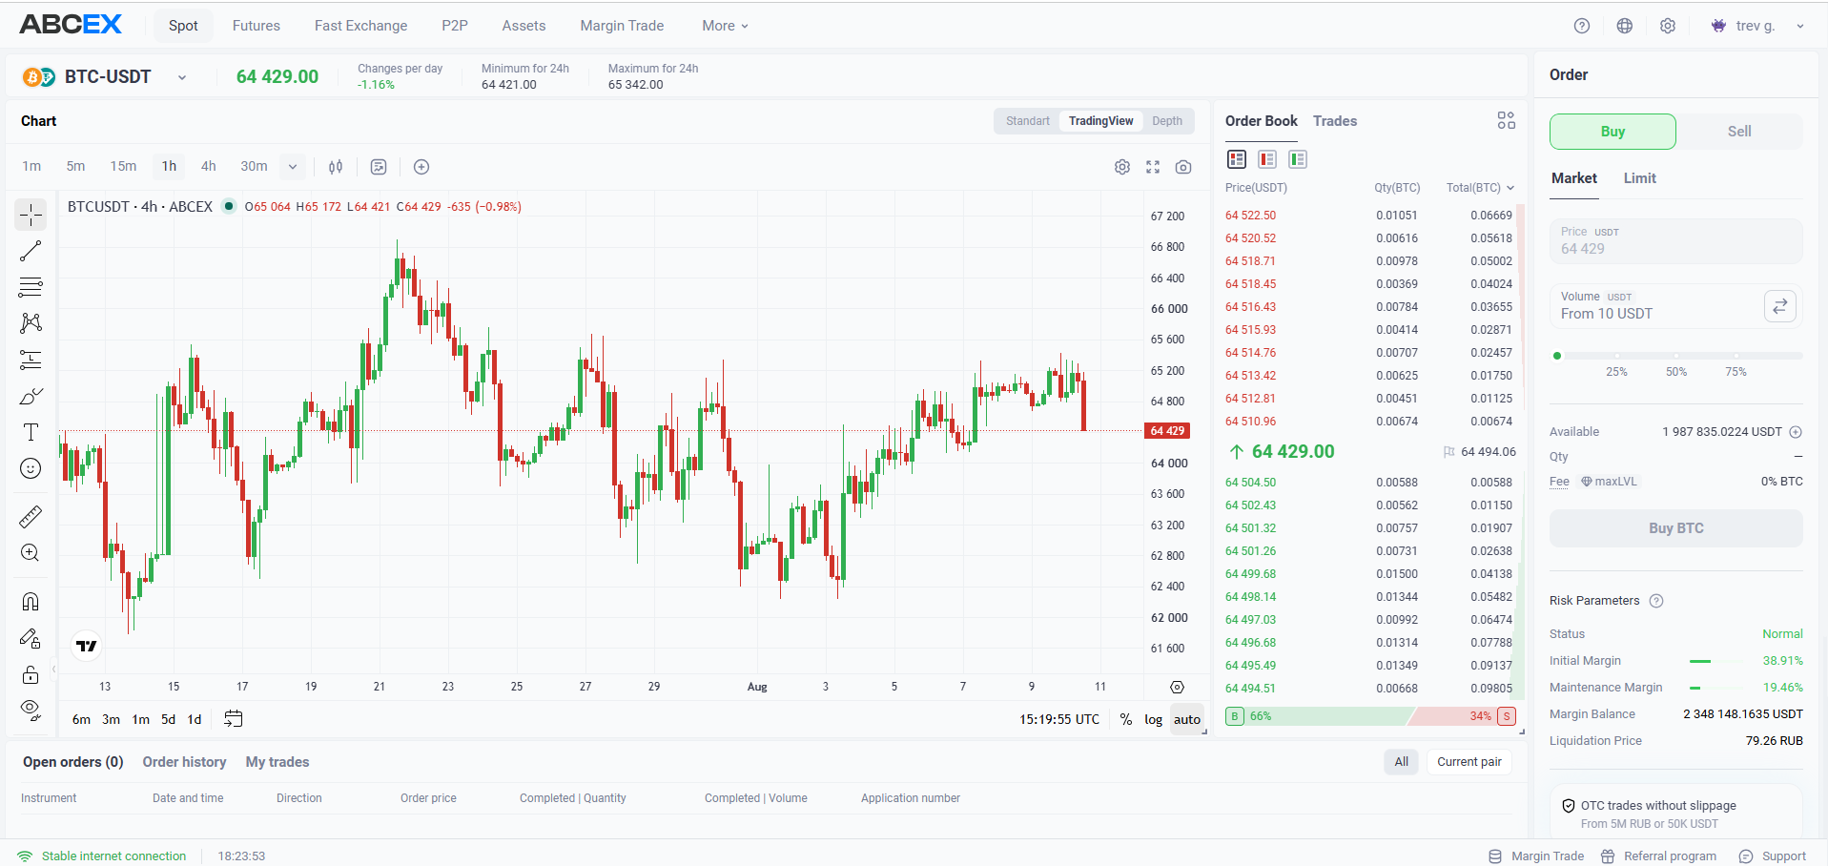1828x866 pixels.
Task: Open the language globe selector
Action: (1625, 26)
